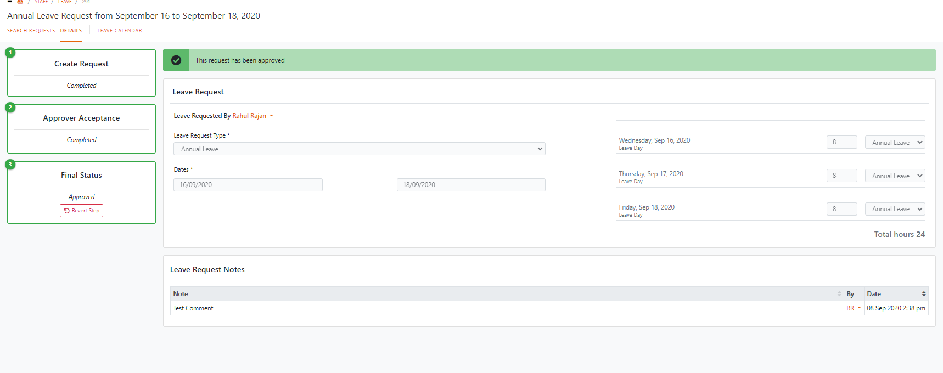The image size is (943, 373).
Task: Open the Search Requests tab
Action: pos(31,31)
